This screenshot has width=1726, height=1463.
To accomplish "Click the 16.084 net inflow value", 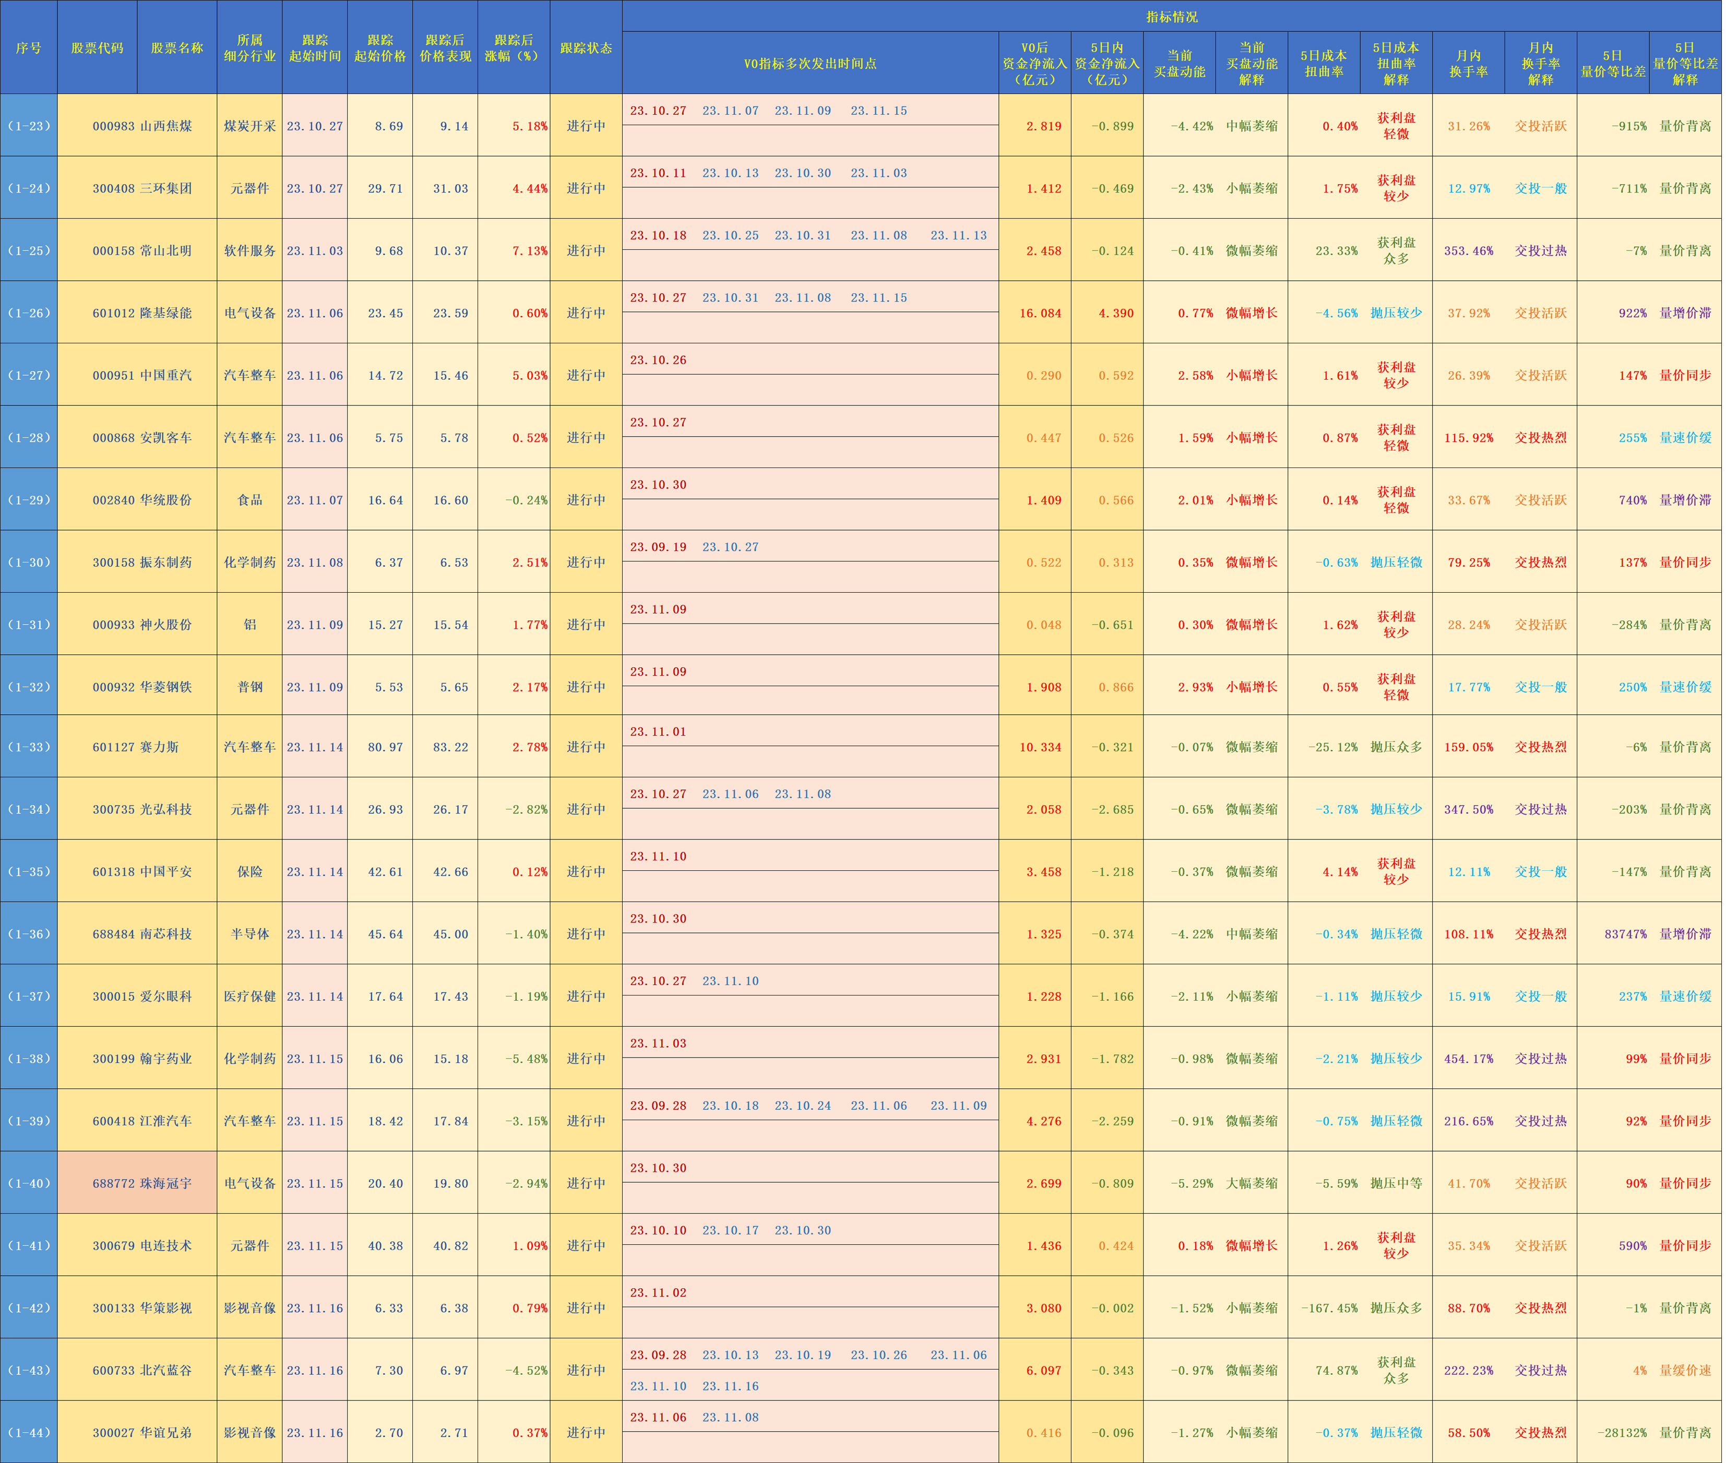I will 1040,313.
